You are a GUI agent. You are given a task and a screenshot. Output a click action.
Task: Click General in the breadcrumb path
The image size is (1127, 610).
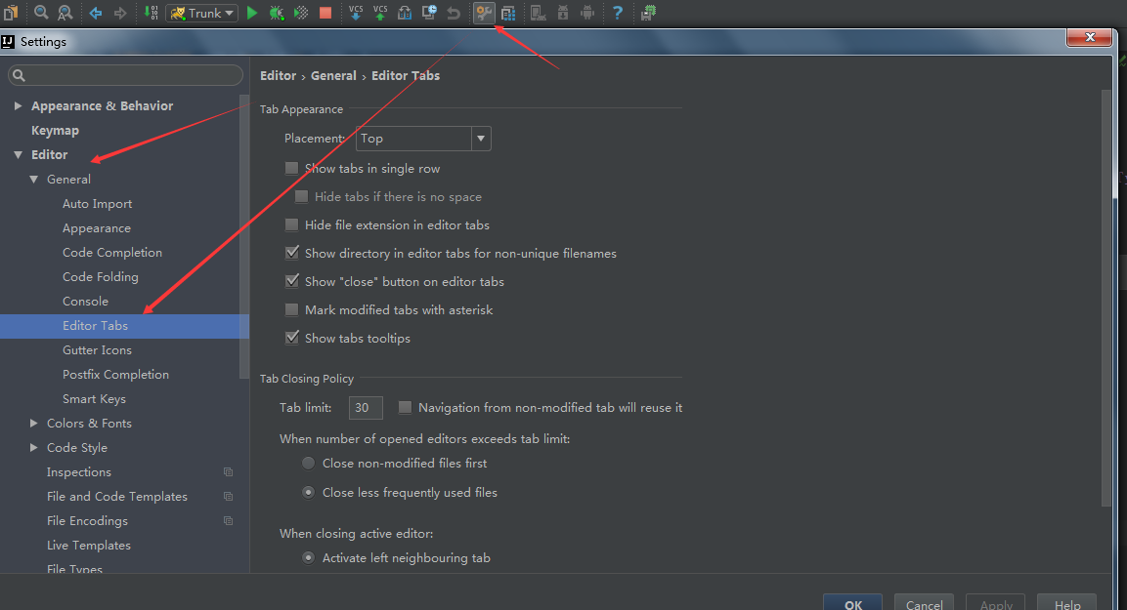tap(333, 75)
